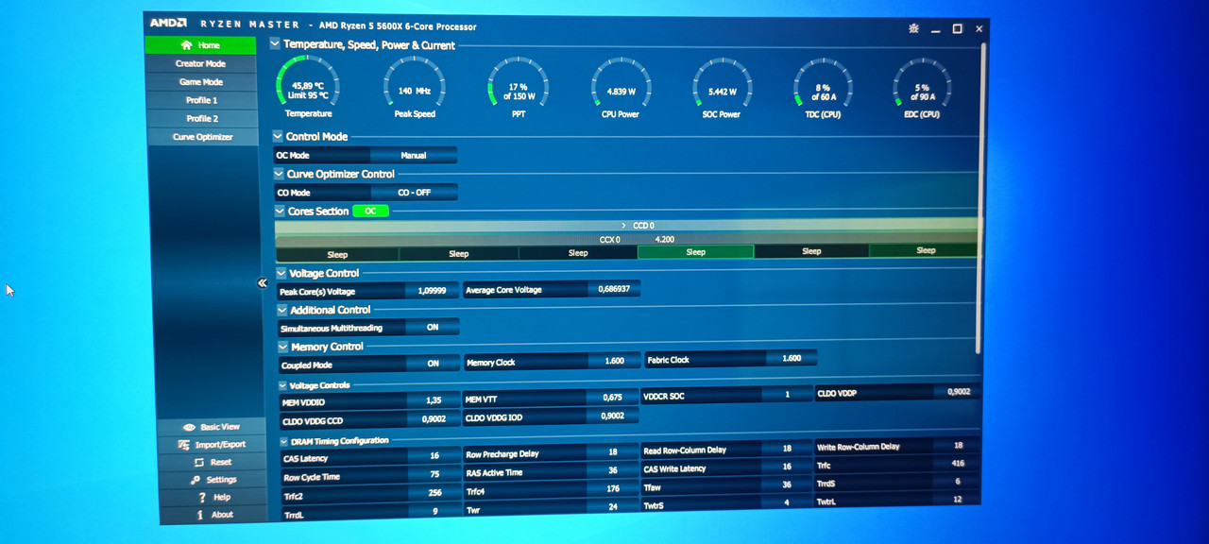1209x544 pixels.
Task: Select the CLDO VDDP value 0,9002
Action: pos(958,391)
